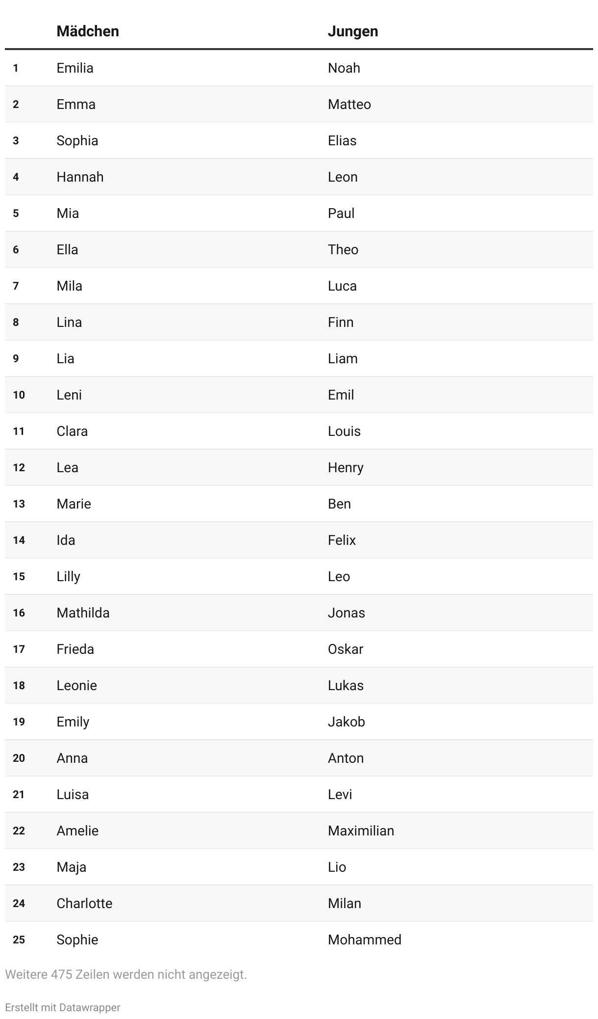Screen dimensions: 598x1019
Task: Click the Mädchen column header
Action: pos(88,31)
